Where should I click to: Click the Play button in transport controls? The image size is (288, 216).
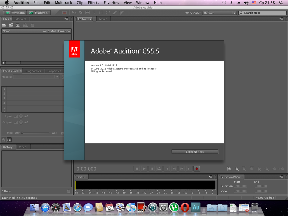[144, 169]
